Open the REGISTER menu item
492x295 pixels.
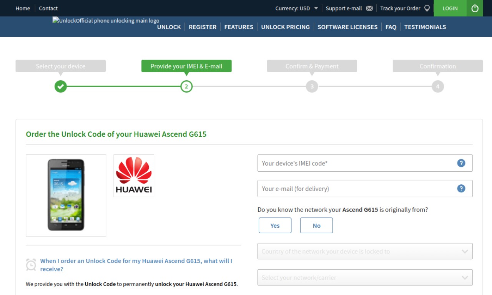(x=203, y=27)
